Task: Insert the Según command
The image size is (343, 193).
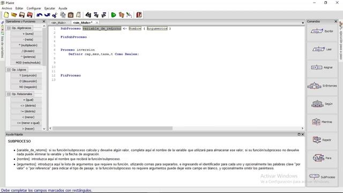Action: pyautogui.click(x=322, y=104)
